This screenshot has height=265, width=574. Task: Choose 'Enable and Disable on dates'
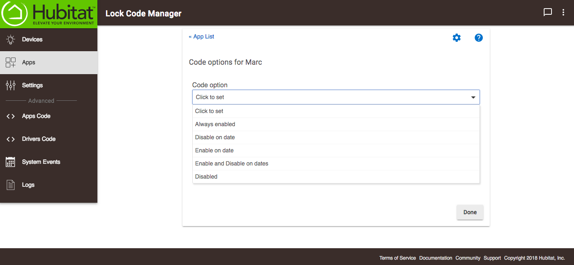click(232, 163)
